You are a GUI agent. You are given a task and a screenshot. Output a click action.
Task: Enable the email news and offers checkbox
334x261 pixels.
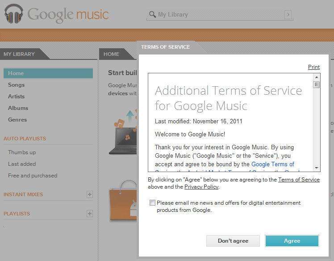tap(152, 202)
